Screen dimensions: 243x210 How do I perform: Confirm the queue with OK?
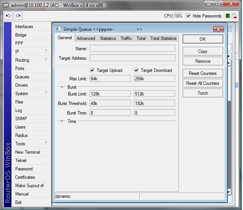coord(203,39)
